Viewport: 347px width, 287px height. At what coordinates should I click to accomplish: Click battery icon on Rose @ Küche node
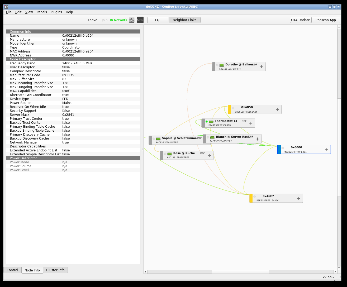pyautogui.click(x=170, y=154)
